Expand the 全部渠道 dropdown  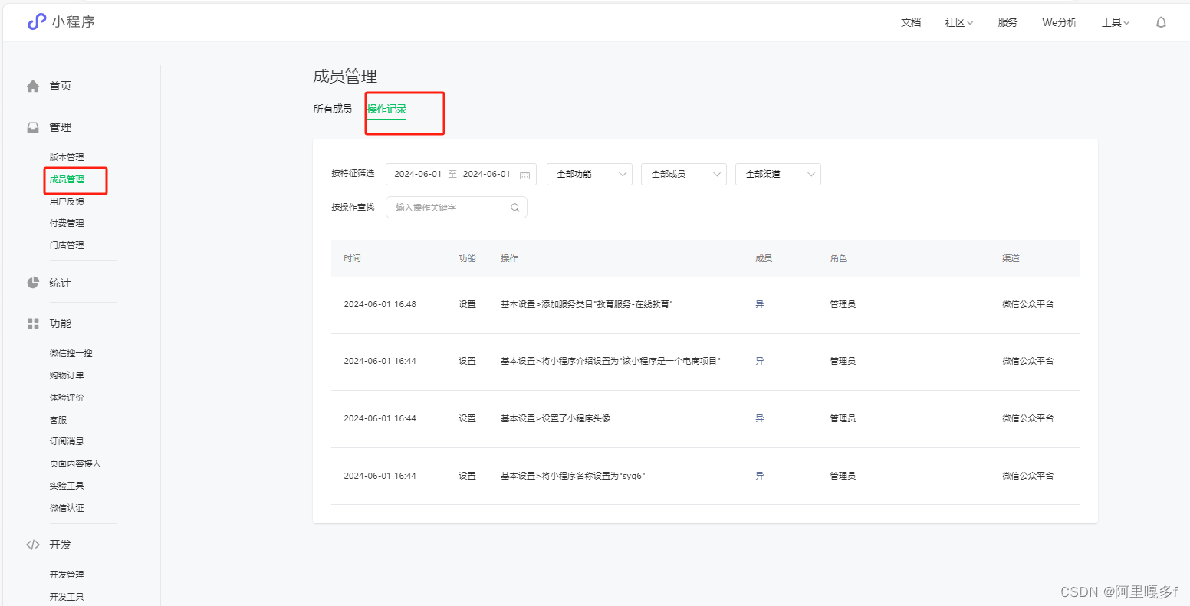coord(777,174)
